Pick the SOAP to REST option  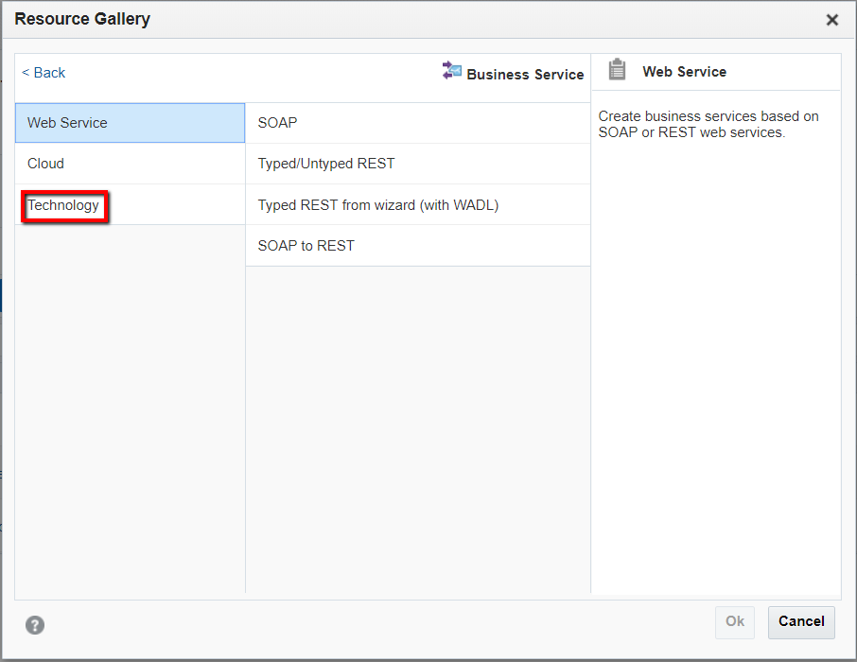(417, 246)
